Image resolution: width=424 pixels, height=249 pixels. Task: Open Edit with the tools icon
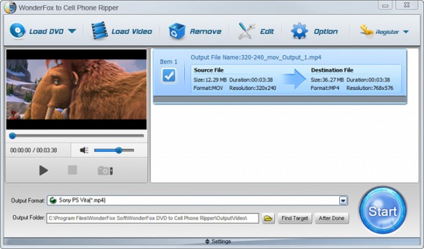point(246,31)
